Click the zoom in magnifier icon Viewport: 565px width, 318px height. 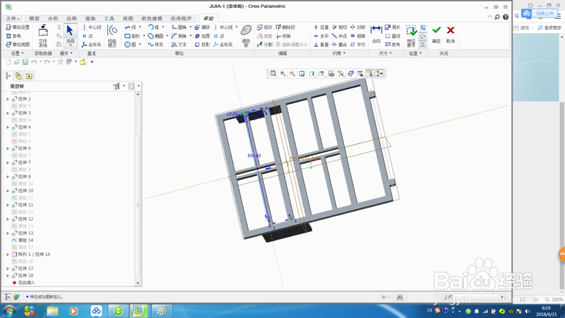pos(283,74)
